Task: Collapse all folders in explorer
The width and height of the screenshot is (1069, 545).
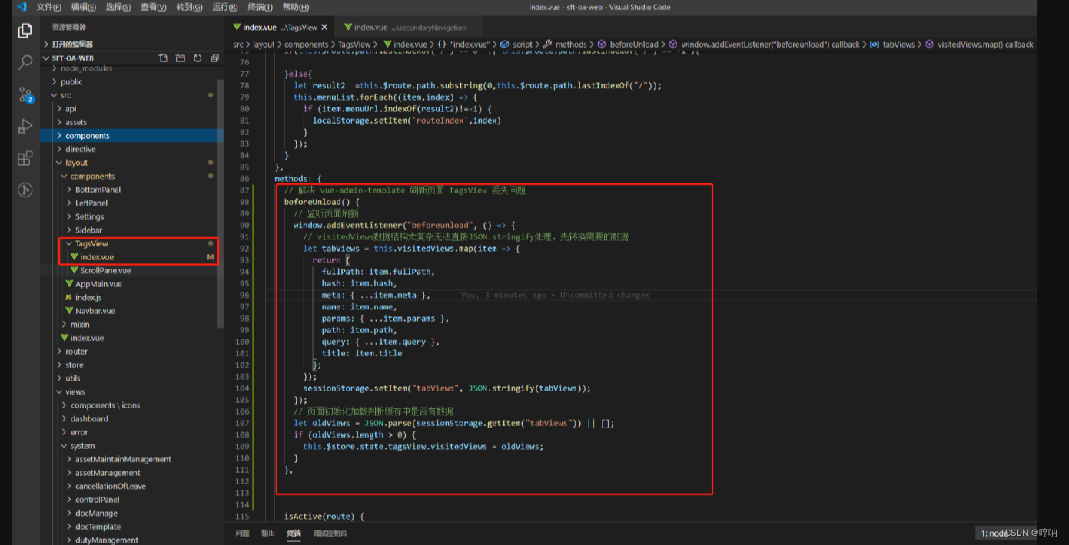Action: (214, 58)
